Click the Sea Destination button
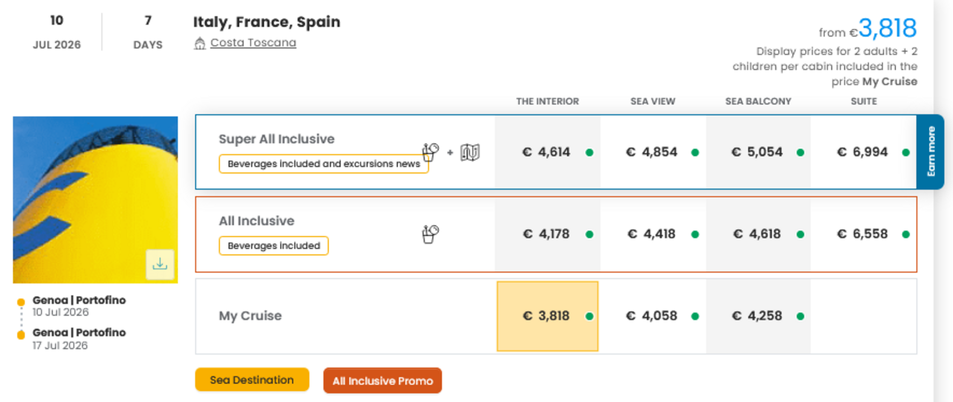Image resolution: width=953 pixels, height=402 pixels. (252, 380)
